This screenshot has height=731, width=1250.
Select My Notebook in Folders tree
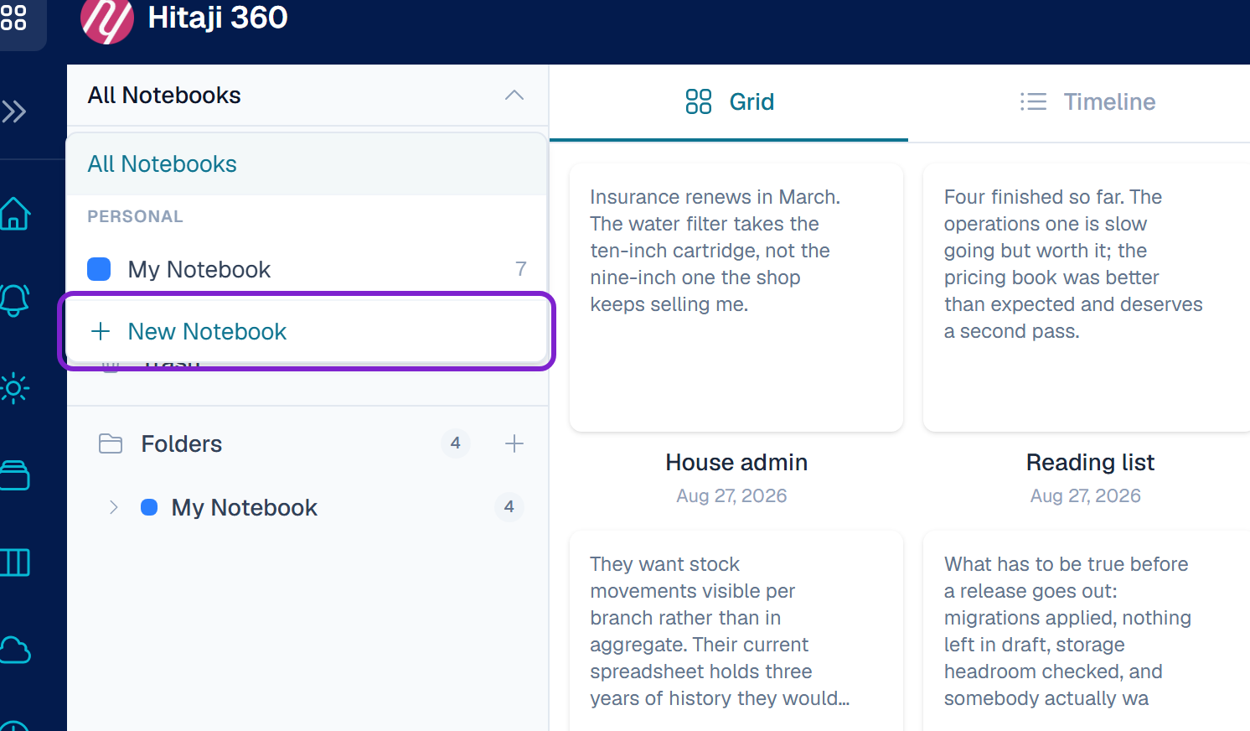[244, 507]
